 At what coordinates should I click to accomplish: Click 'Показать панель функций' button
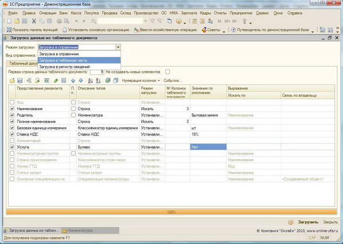point(33,30)
